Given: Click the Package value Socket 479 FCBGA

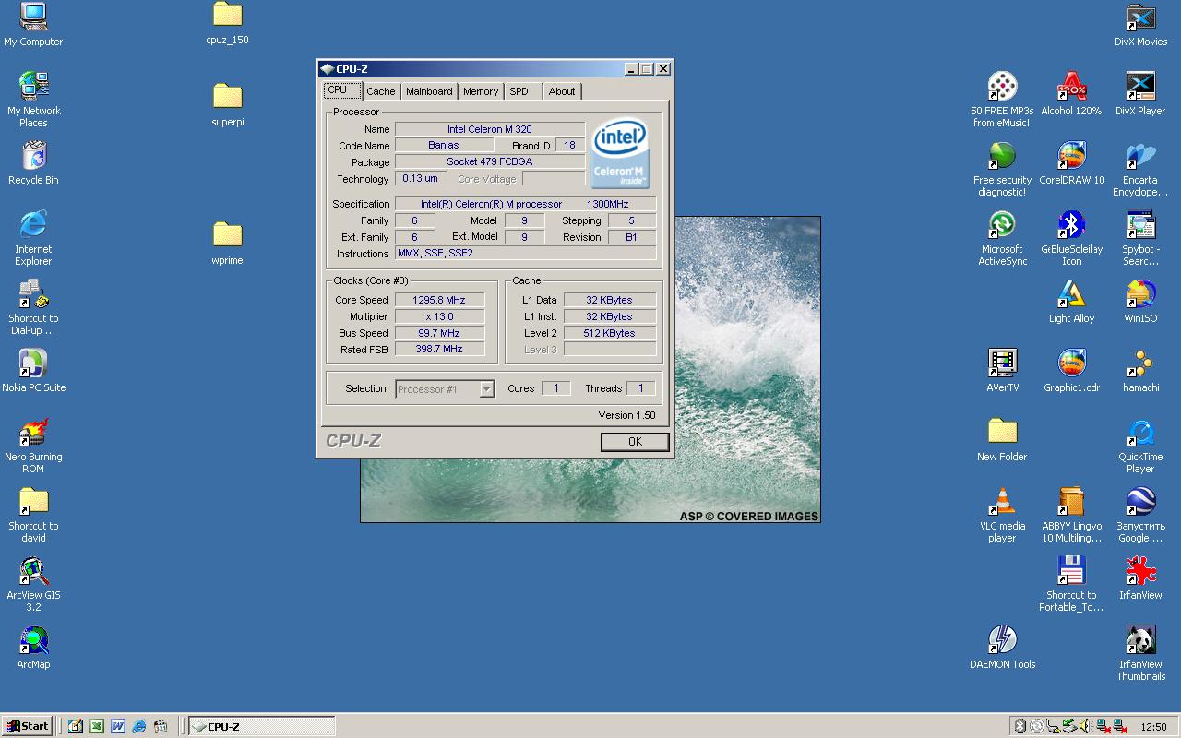Looking at the screenshot, I should [490, 161].
